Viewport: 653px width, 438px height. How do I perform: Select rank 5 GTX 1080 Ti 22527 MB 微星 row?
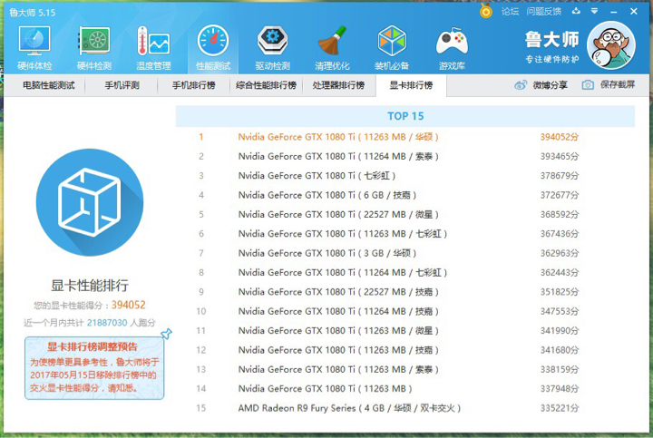tap(405, 214)
